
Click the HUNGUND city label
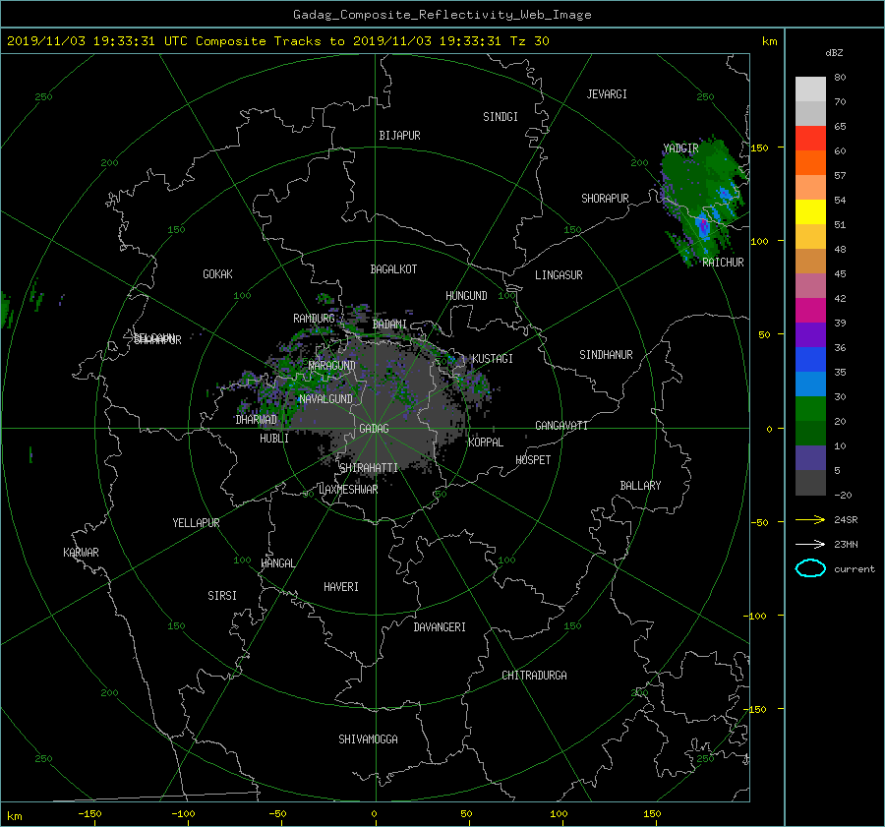[466, 296]
